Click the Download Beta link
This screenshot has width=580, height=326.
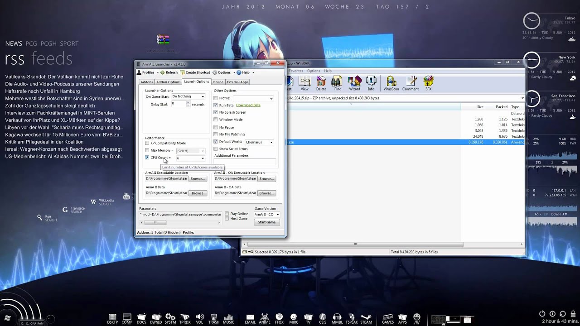248,105
